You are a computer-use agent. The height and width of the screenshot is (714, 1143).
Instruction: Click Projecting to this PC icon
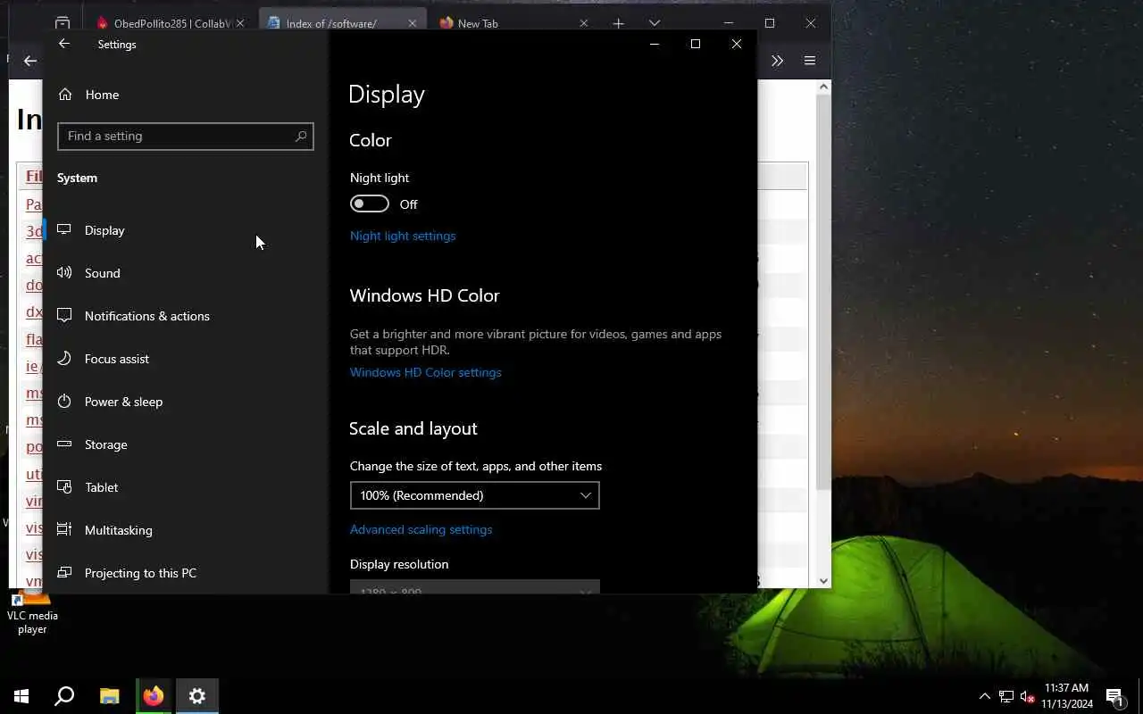click(64, 573)
